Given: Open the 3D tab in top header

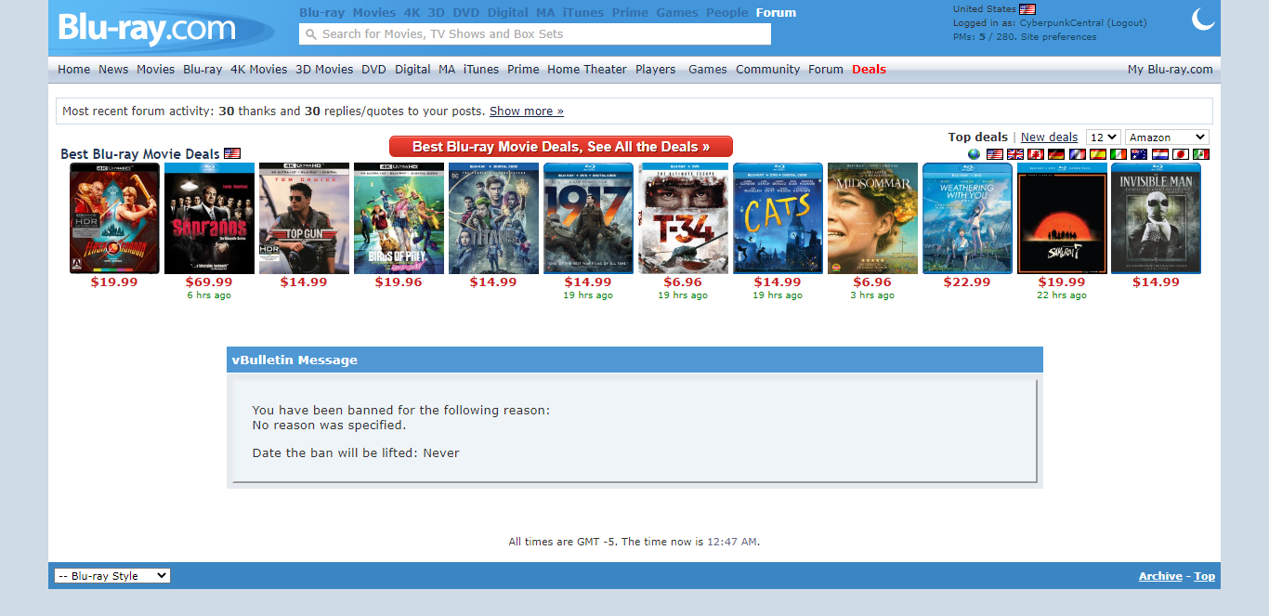Looking at the screenshot, I should pos(437,13).
